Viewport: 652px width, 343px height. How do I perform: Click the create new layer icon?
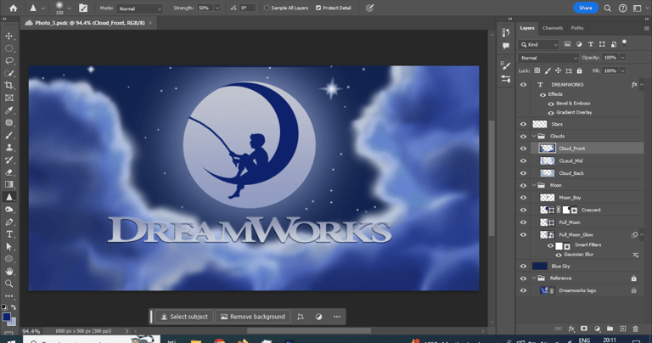[623, 329]
